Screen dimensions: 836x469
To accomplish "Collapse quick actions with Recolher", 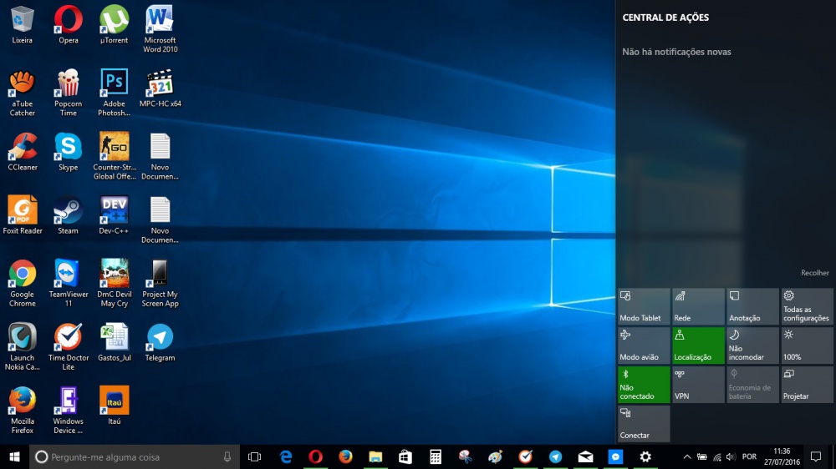I will [x=814, y=273].
